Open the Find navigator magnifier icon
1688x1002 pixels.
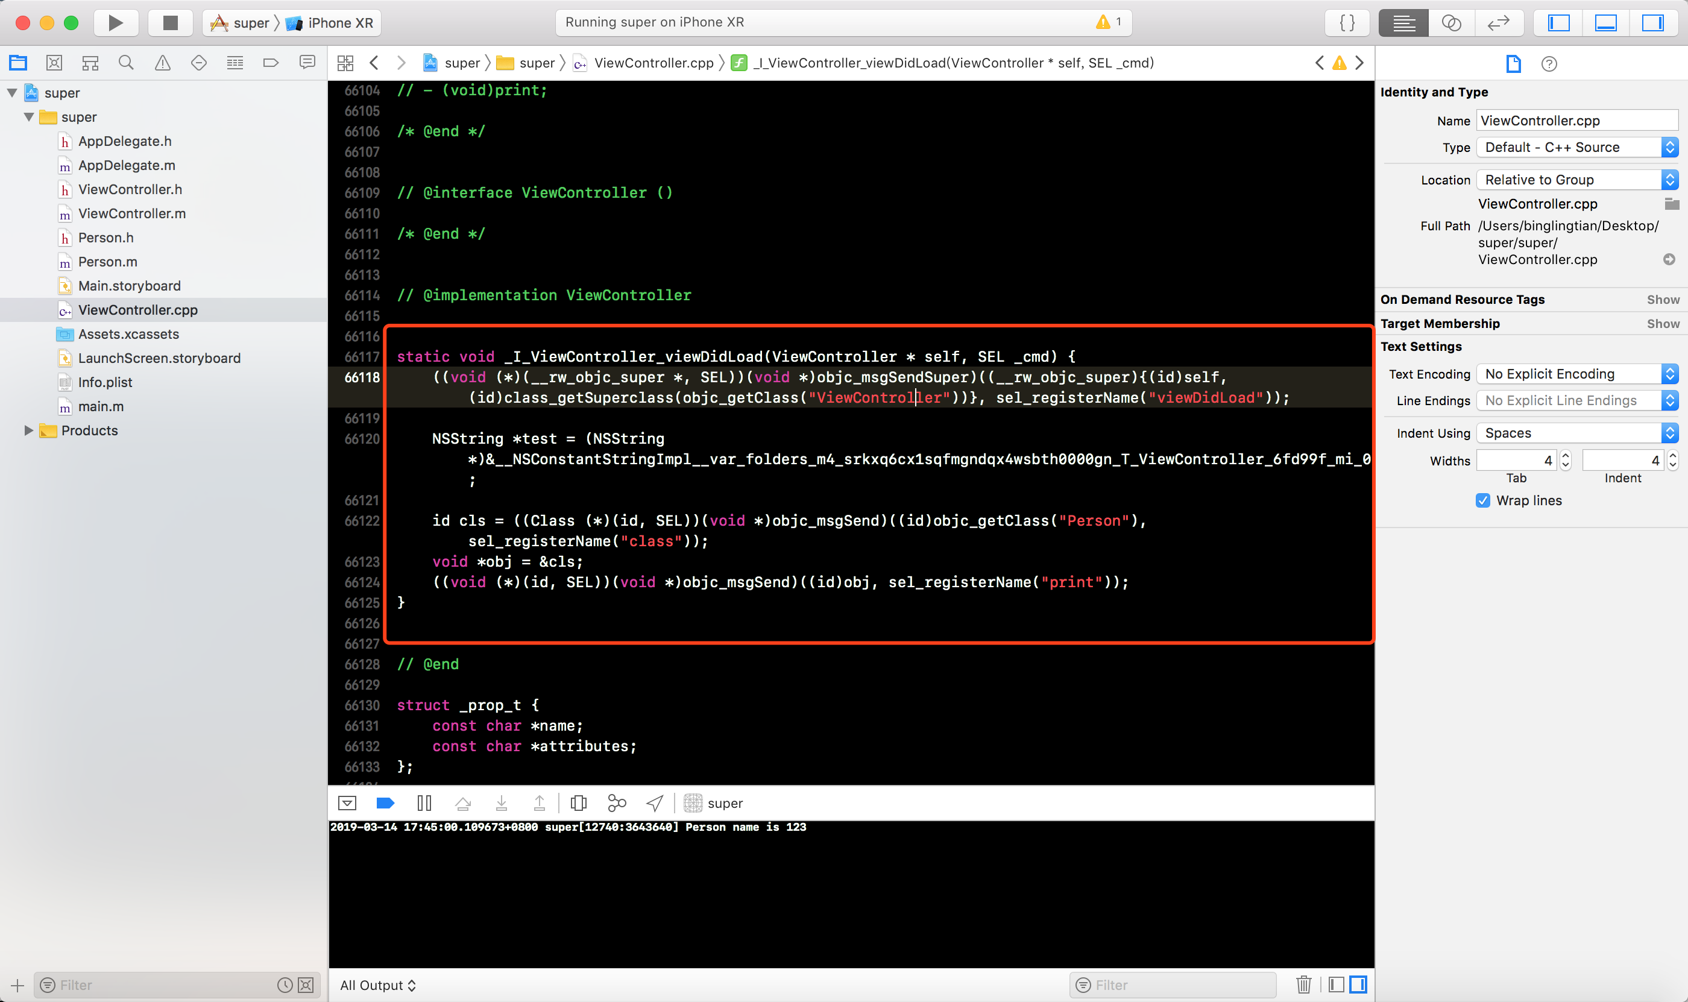click(x=125, y=63)
